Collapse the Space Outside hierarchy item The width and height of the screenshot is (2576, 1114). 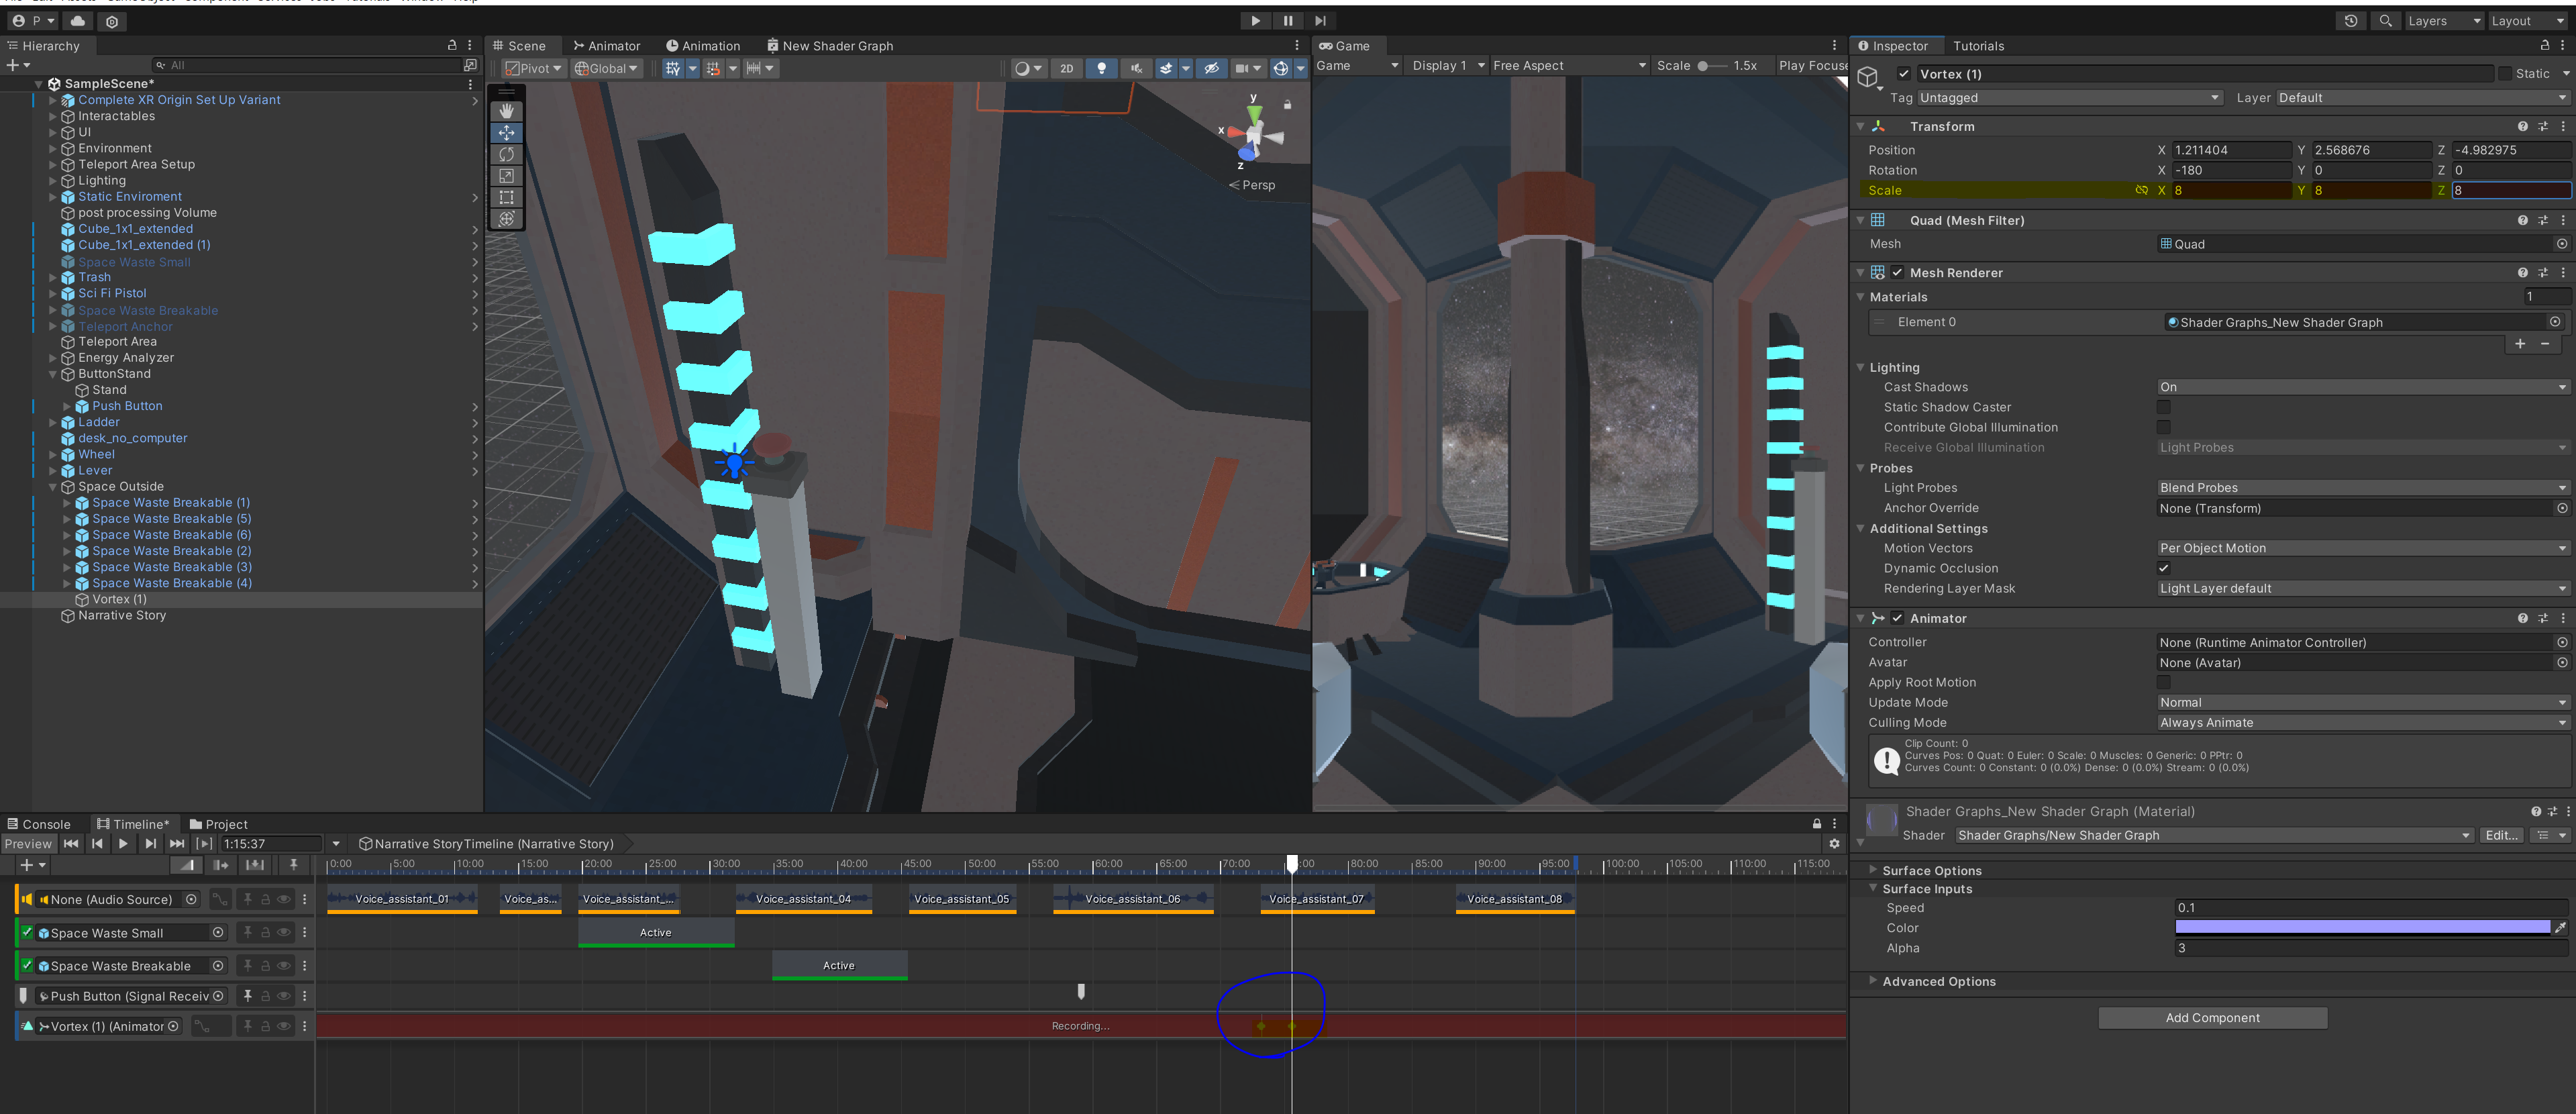[x=53, y=487]
